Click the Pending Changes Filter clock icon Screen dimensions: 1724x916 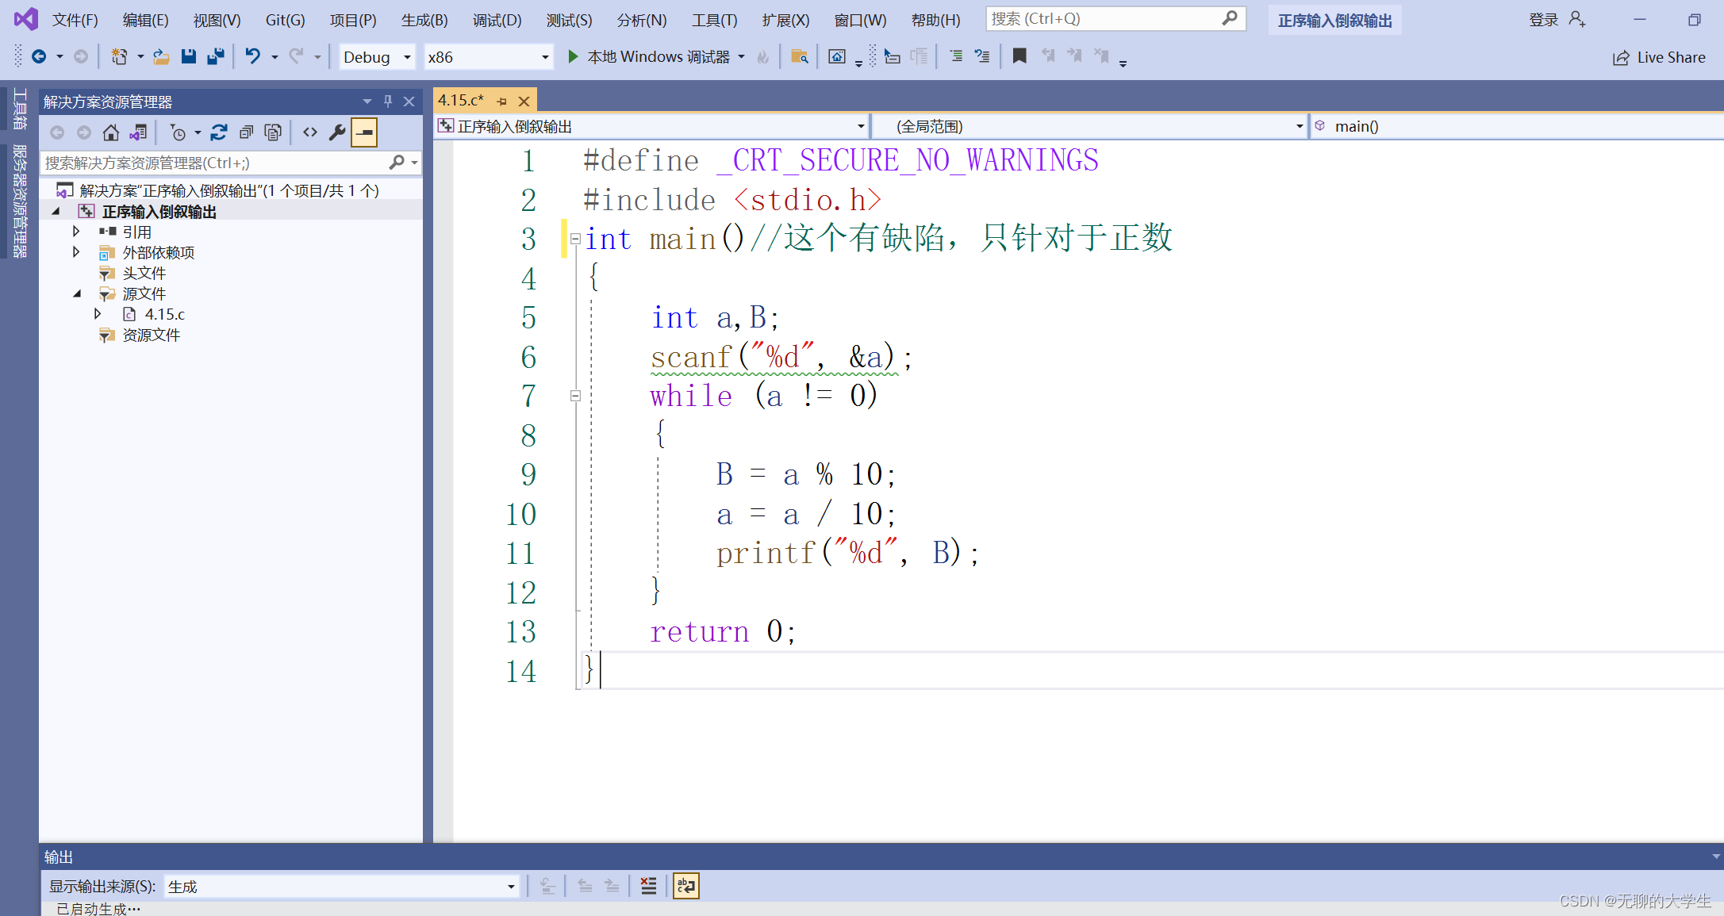179,132
